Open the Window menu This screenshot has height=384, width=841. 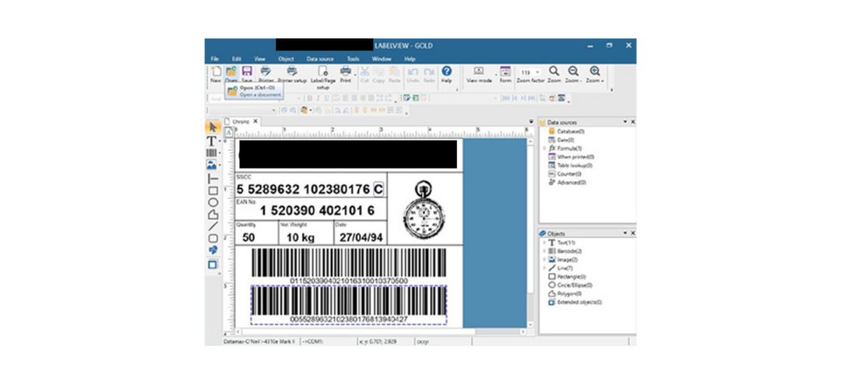(x=382, y=59)
